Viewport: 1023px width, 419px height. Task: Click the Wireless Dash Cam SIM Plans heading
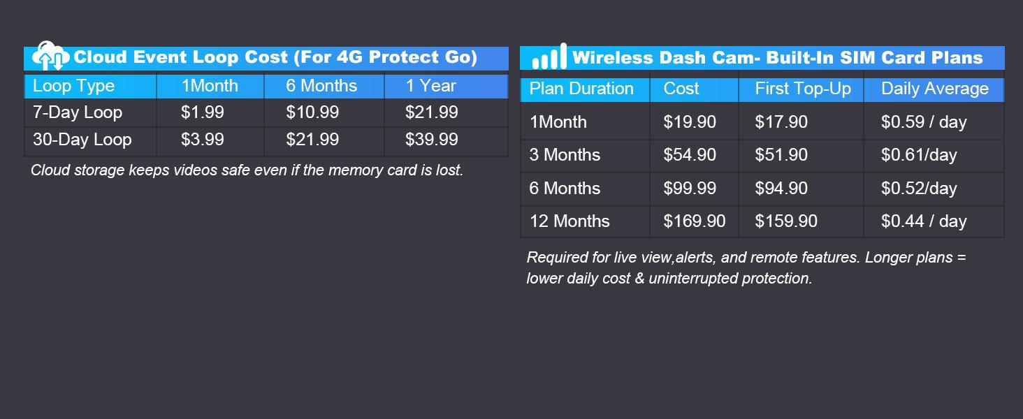coord(777,58)
